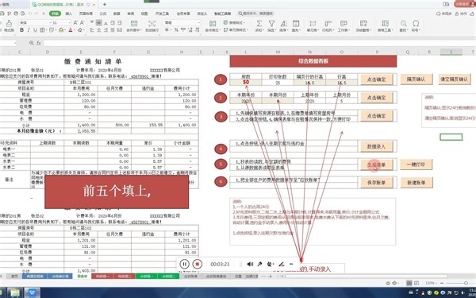The width and height of the screenshot is (476, 298).
Task: Click the sort icon
Action: [283, 24]
